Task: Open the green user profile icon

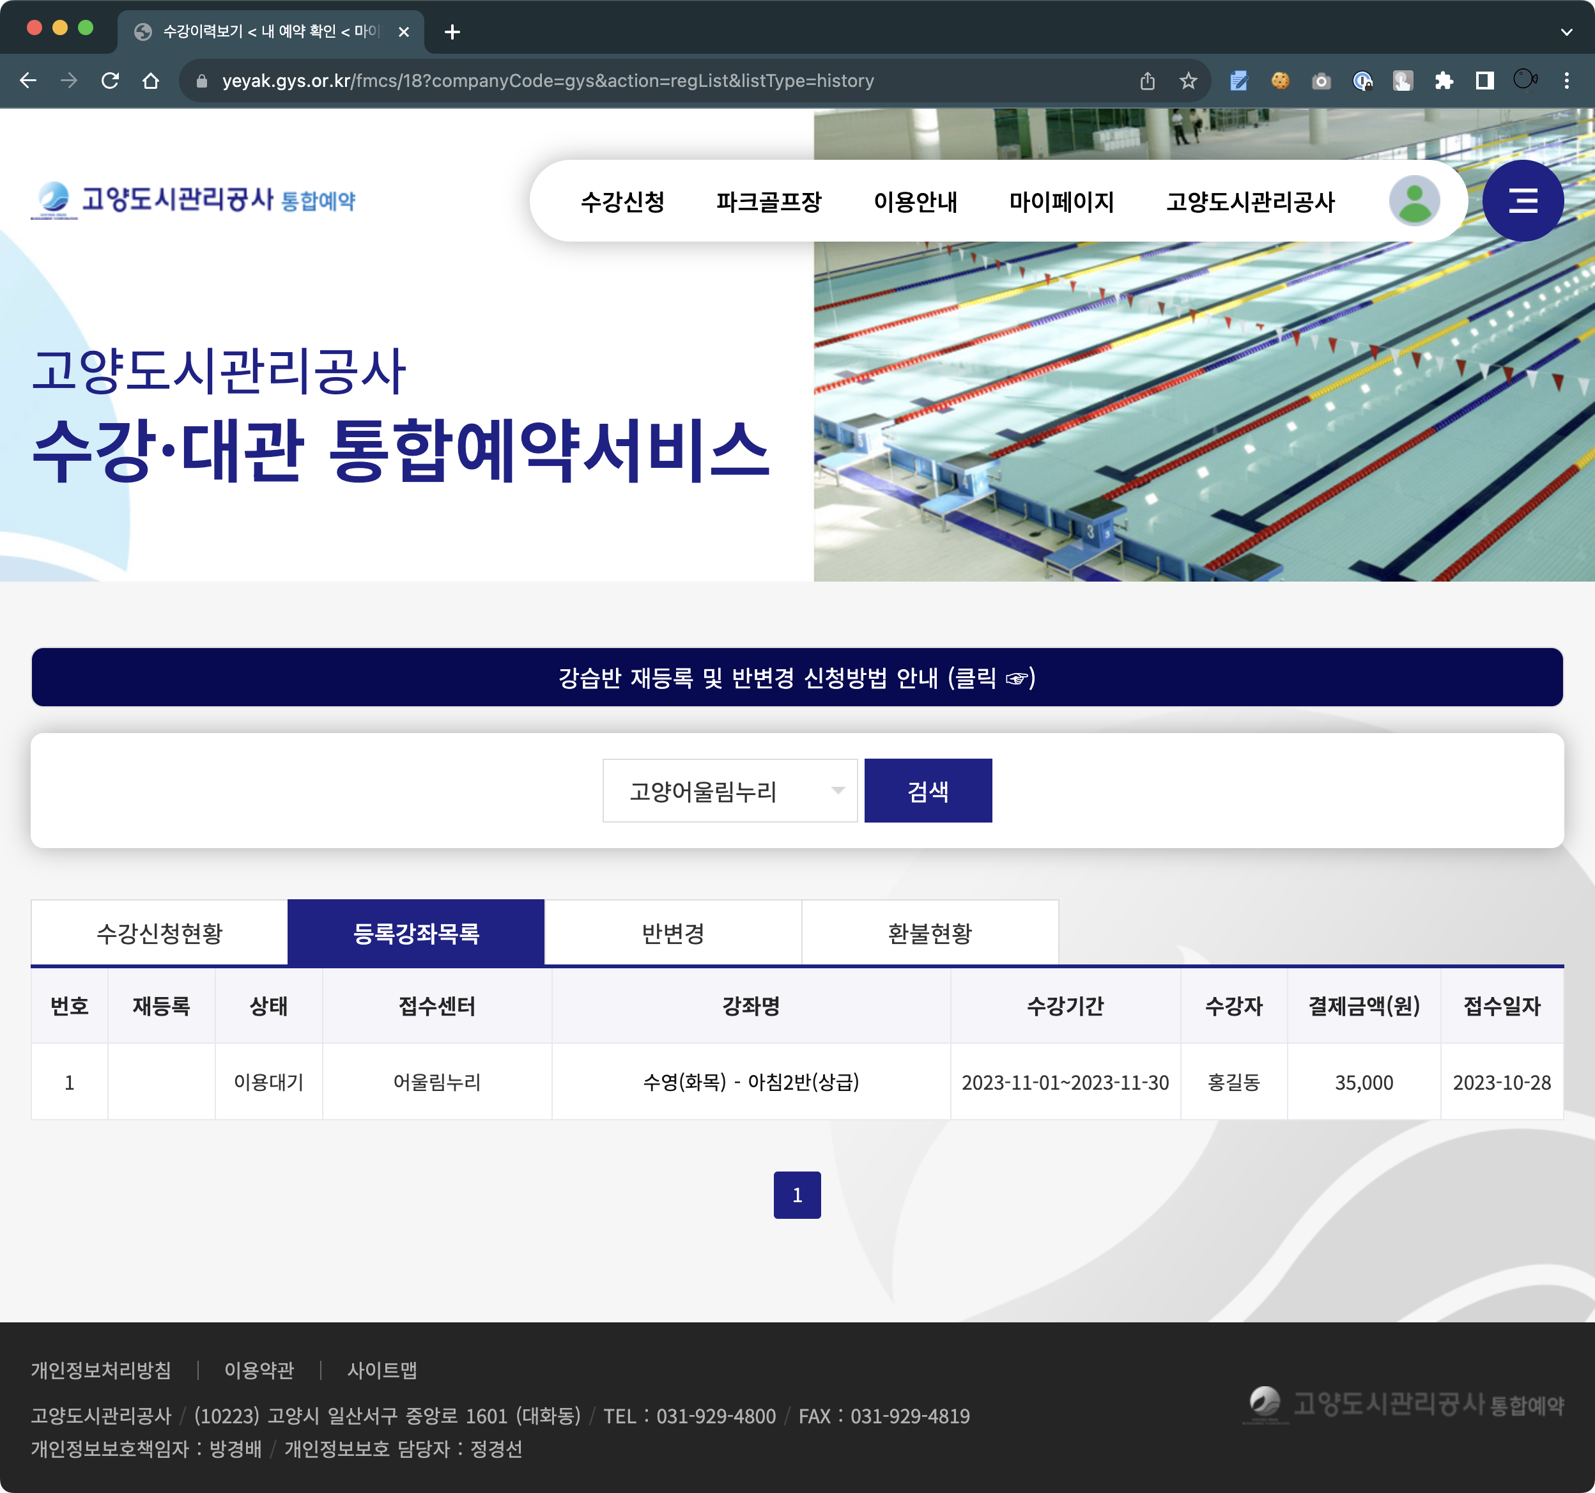Action: 1415,201
